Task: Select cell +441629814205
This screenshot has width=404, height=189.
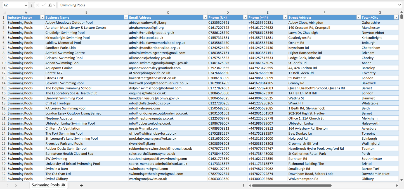Action: pos(268,83)
